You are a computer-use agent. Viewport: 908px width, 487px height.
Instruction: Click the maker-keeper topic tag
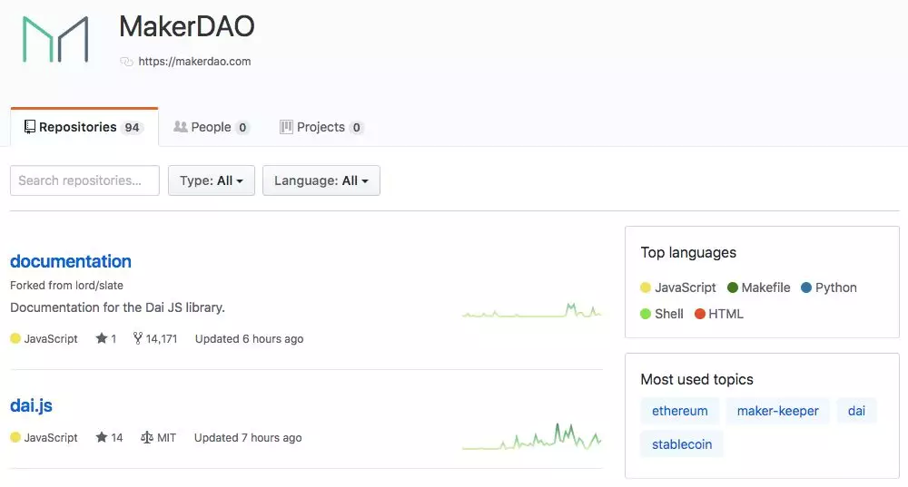tap(778, 411)
